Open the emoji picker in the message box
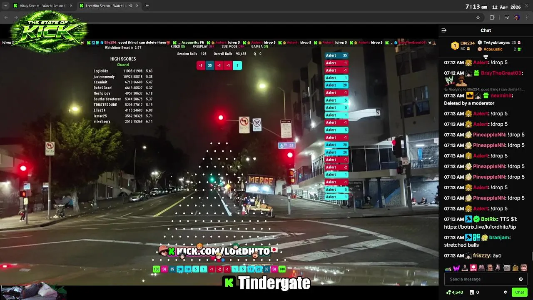The image size is (533, 300). click(521, 279)
